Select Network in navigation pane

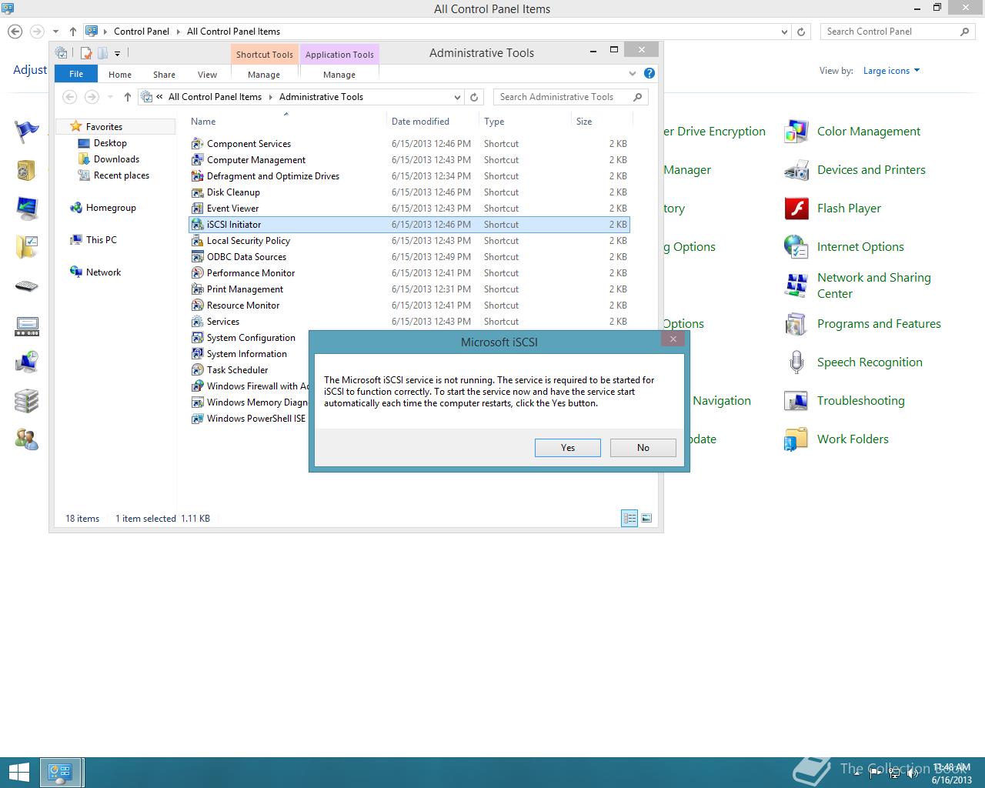[103, 272]
